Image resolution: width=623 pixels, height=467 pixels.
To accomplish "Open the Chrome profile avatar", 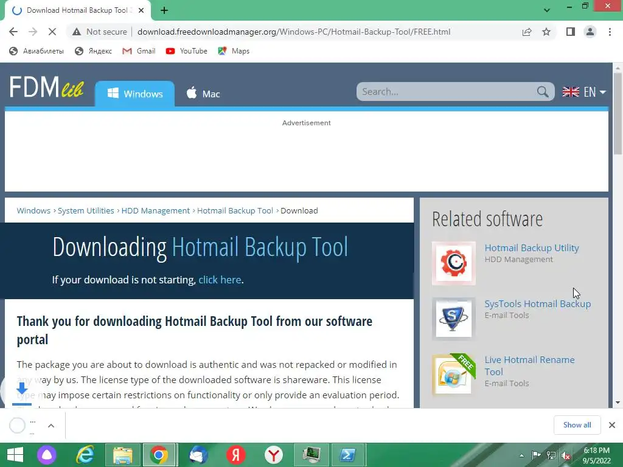I will click(590, 32).
